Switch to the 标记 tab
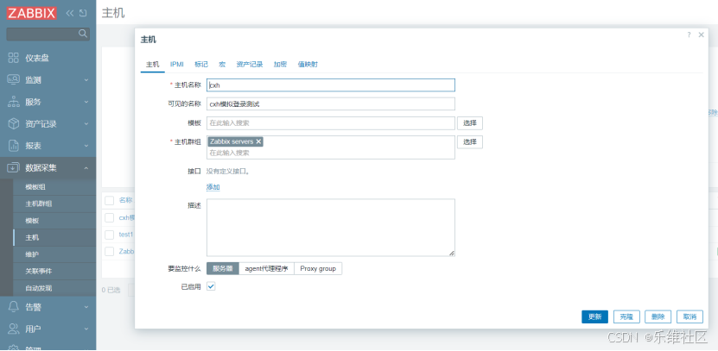 pos(201,65)
